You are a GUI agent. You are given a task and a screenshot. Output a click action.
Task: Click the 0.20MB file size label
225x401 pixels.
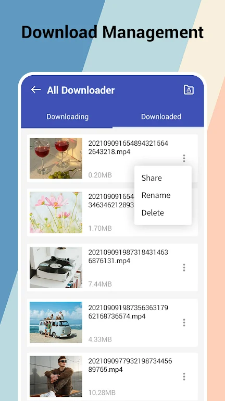[x=100, y=175]
